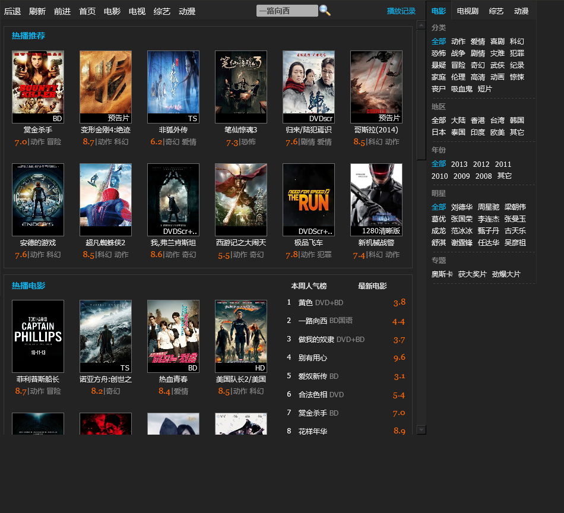Filter category by 吸血鬼
This screenshot has height=513, width=564.
(x=461, y=89)
